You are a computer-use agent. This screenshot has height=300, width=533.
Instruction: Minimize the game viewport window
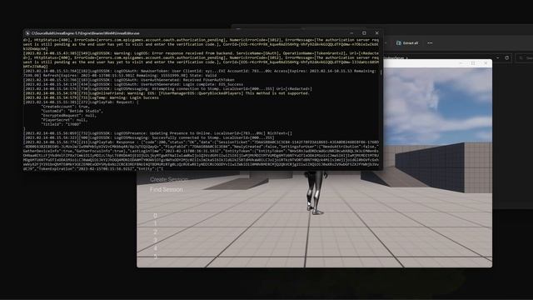tap(461, 63)
